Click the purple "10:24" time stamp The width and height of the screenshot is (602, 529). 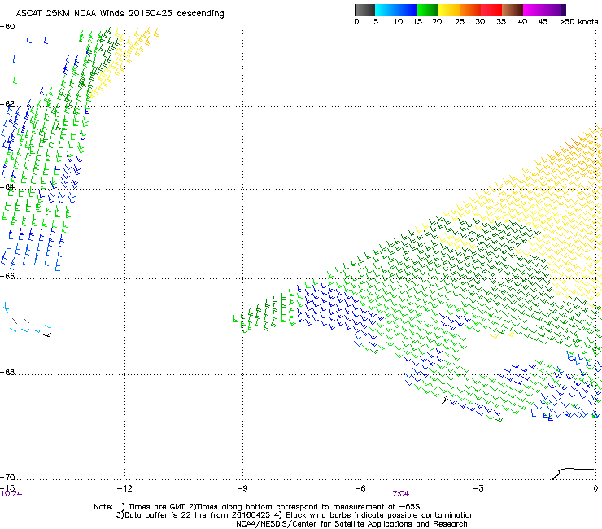point(11,494)
